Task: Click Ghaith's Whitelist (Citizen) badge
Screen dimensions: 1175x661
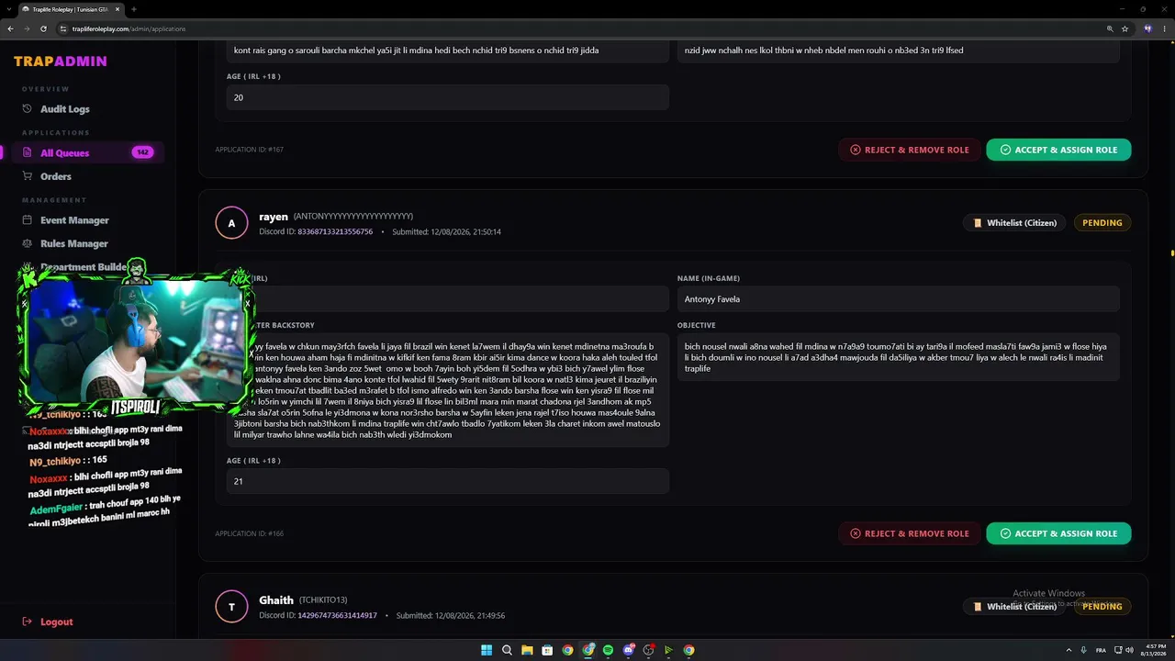Action: point(1014,607)
